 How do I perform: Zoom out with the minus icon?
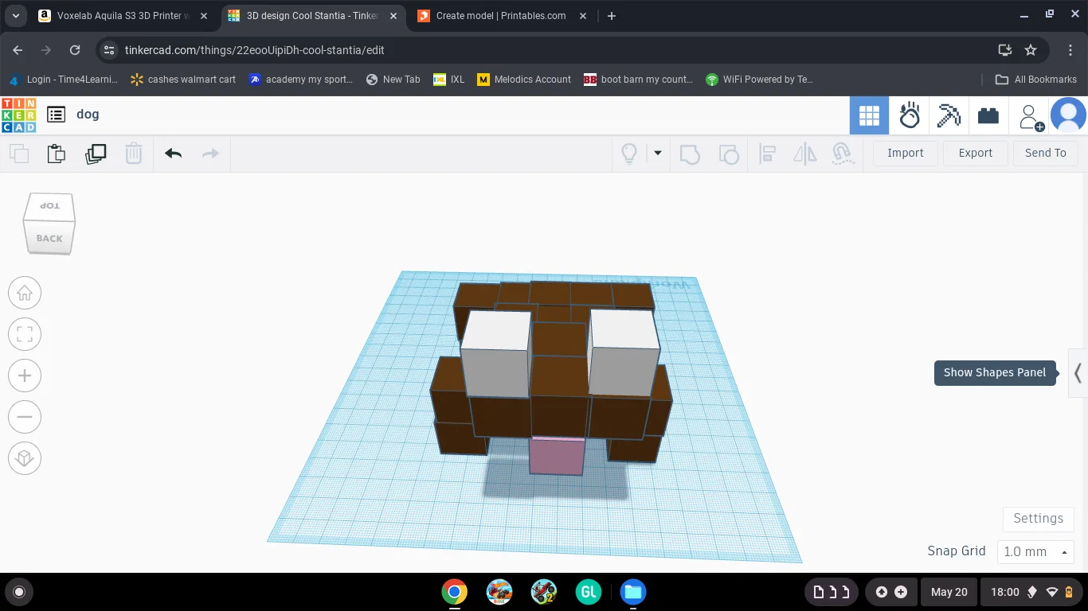(25, 417)
